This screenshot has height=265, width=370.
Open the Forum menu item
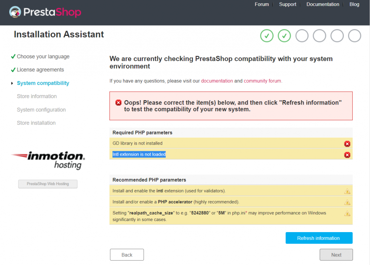pos(262,4)
